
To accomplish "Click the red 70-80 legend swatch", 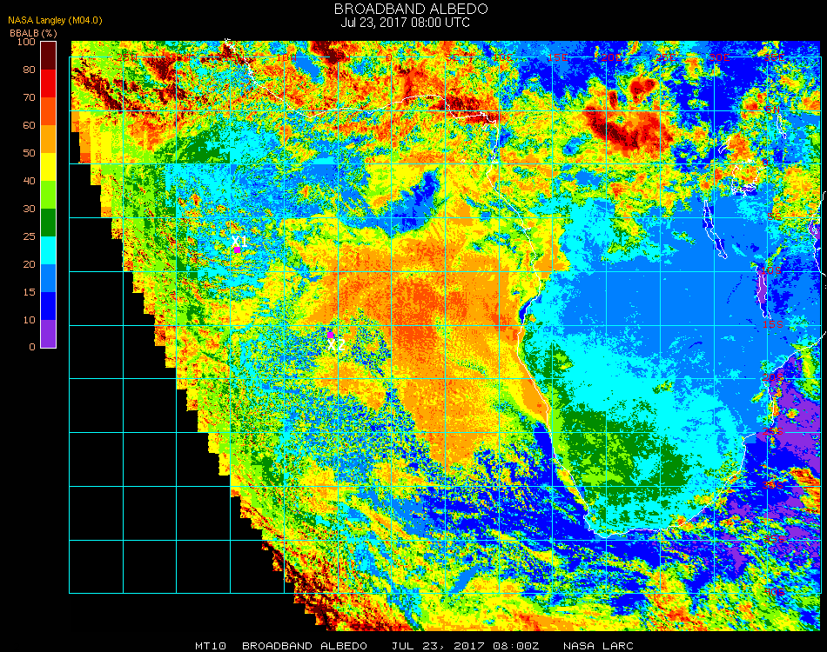I will [x=49, y=83].
